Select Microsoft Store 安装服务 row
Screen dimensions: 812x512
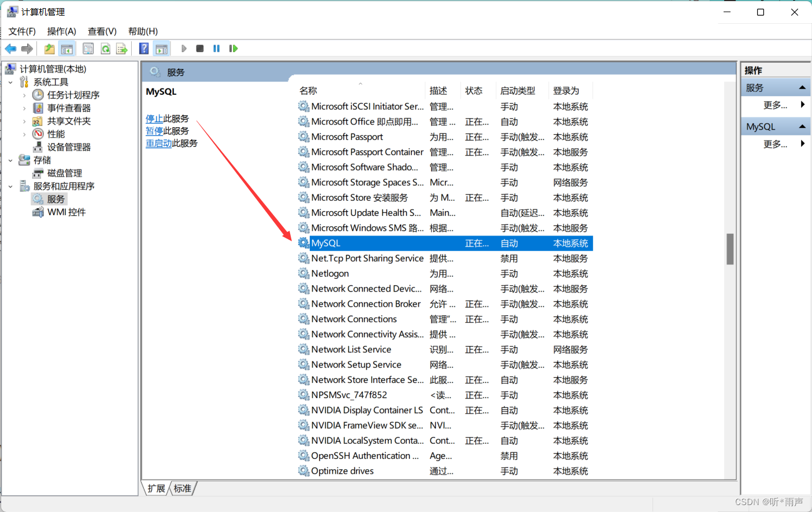point(445,198)
